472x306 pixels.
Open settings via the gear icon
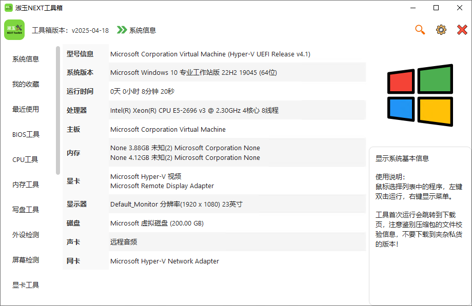coord(441,30)
